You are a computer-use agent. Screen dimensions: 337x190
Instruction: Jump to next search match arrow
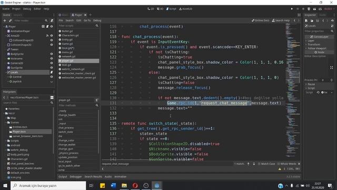(254, 164)
